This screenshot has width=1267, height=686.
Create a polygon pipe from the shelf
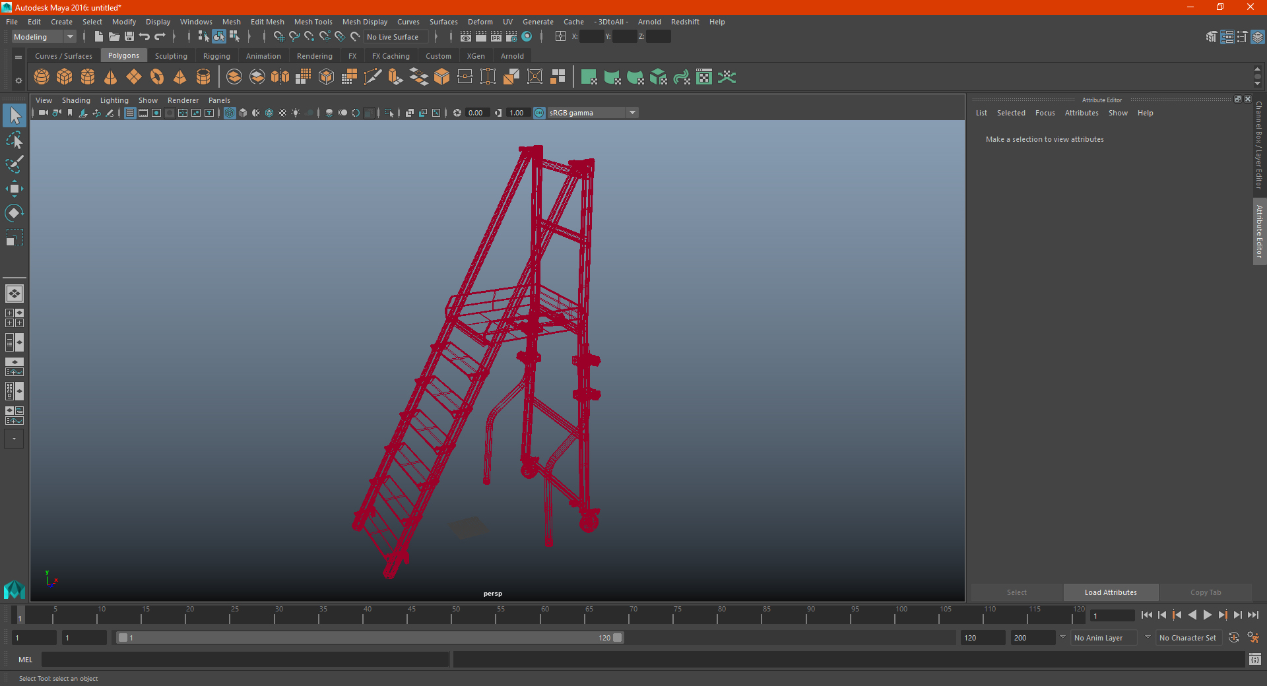click(x=203, y=77)
